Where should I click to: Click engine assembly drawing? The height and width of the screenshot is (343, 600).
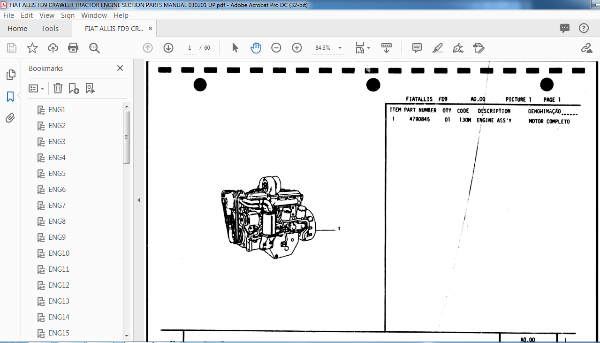point(269,217)
